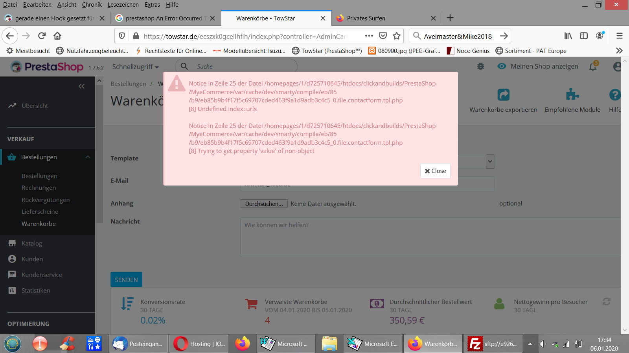Expand the Schnellzugriff dropdown
This screenshot has width=629, height=353.
click(136, 67)
